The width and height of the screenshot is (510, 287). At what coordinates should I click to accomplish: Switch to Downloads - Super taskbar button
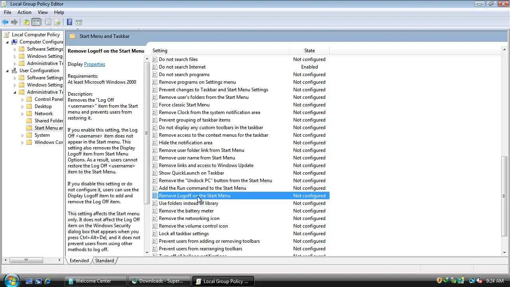point(159,281)
